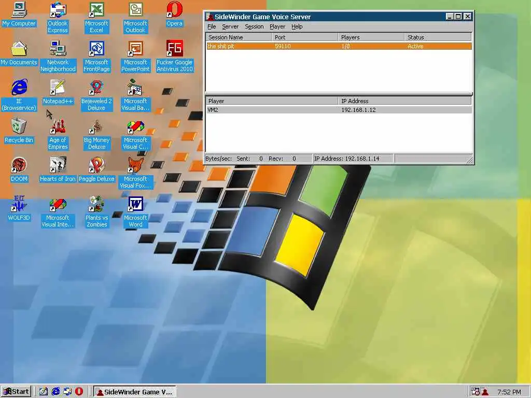Click SideWinder Game Voice taskbar button

pos(134,392)
